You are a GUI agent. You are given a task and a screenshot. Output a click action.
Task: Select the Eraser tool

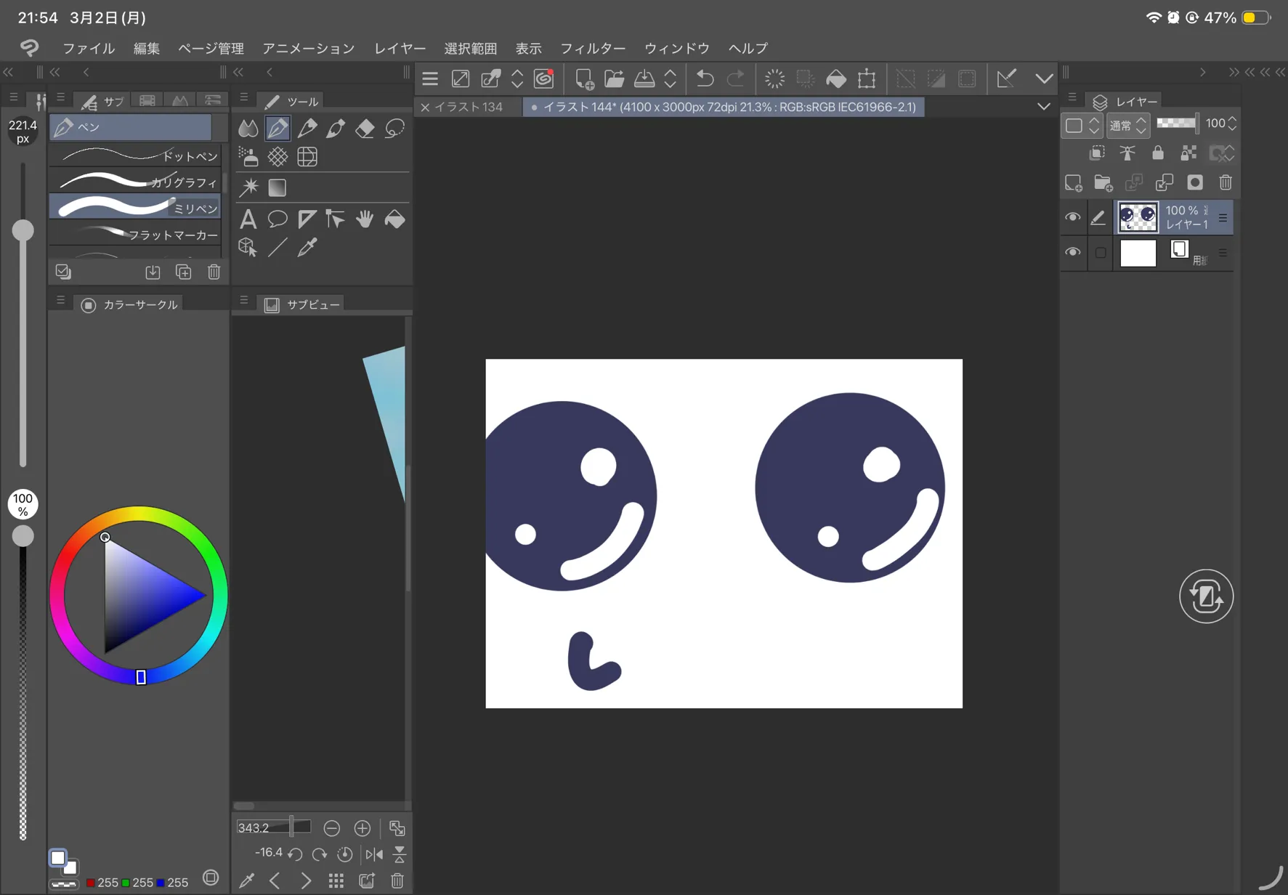click(365, 129)
